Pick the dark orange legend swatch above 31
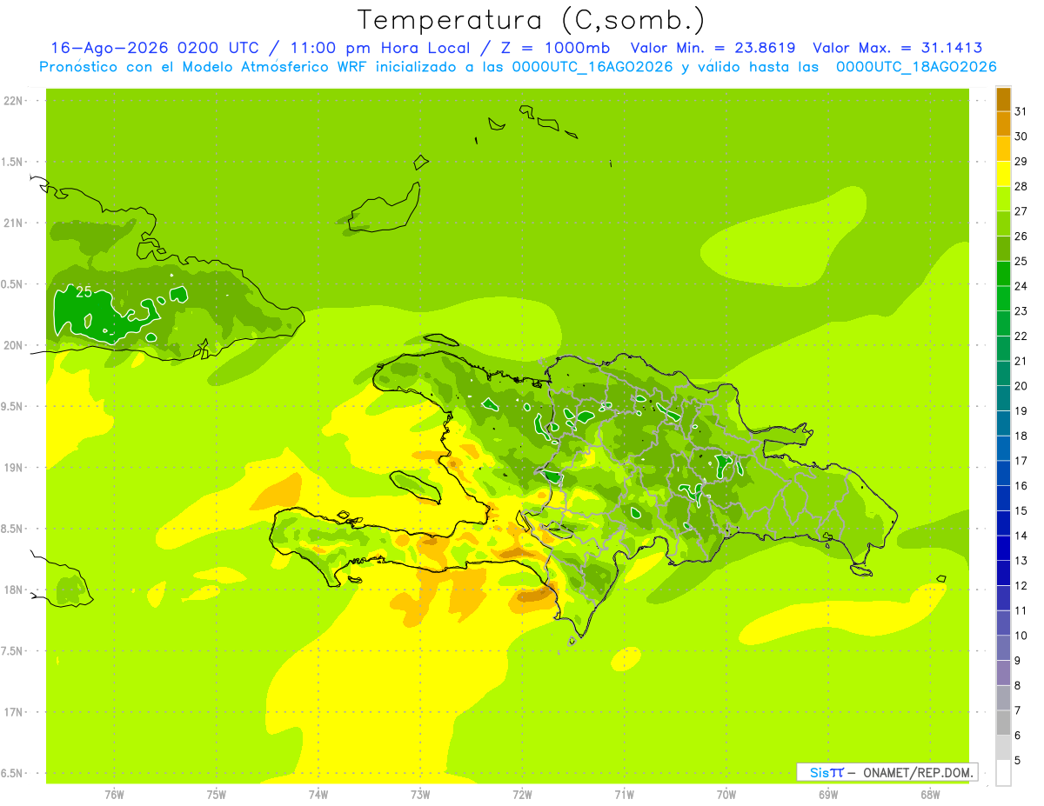Screen dimensions: 1044x806 click(1003, 99)
